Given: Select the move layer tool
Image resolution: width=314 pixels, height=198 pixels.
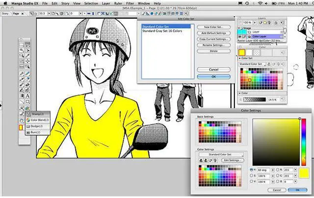Looking at the screenshot, I should [27, 61].
